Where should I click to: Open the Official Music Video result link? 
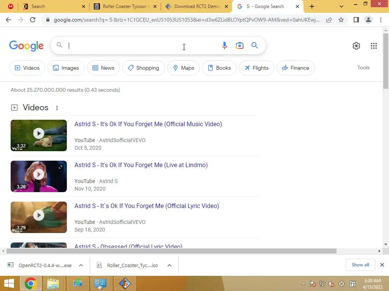tap(148, 124)
